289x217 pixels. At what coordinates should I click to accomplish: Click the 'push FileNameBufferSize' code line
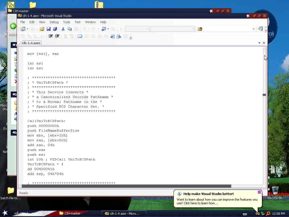click(x=53, y=131)
